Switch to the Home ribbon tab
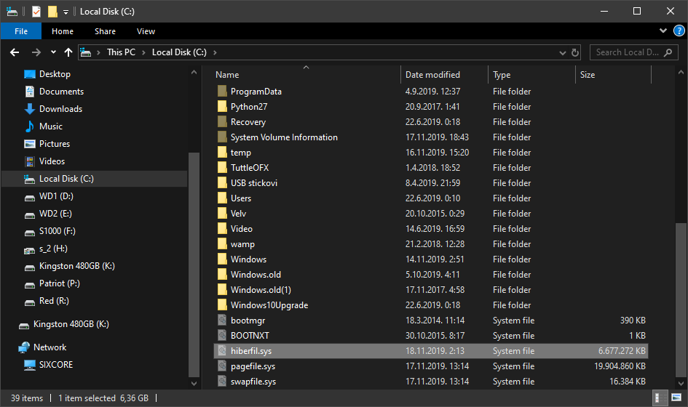This screenshot has width=688, height=407. click(x=63, y=31)
